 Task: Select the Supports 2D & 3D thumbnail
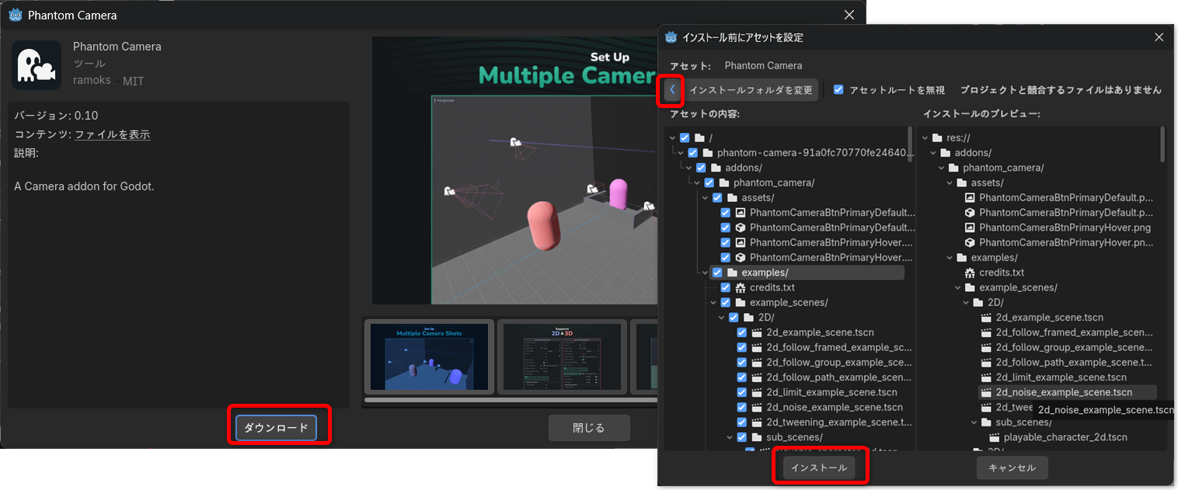[562, 356]
